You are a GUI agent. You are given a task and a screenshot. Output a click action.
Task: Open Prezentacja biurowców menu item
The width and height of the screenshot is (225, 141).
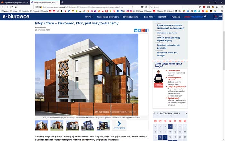(108, 17)
